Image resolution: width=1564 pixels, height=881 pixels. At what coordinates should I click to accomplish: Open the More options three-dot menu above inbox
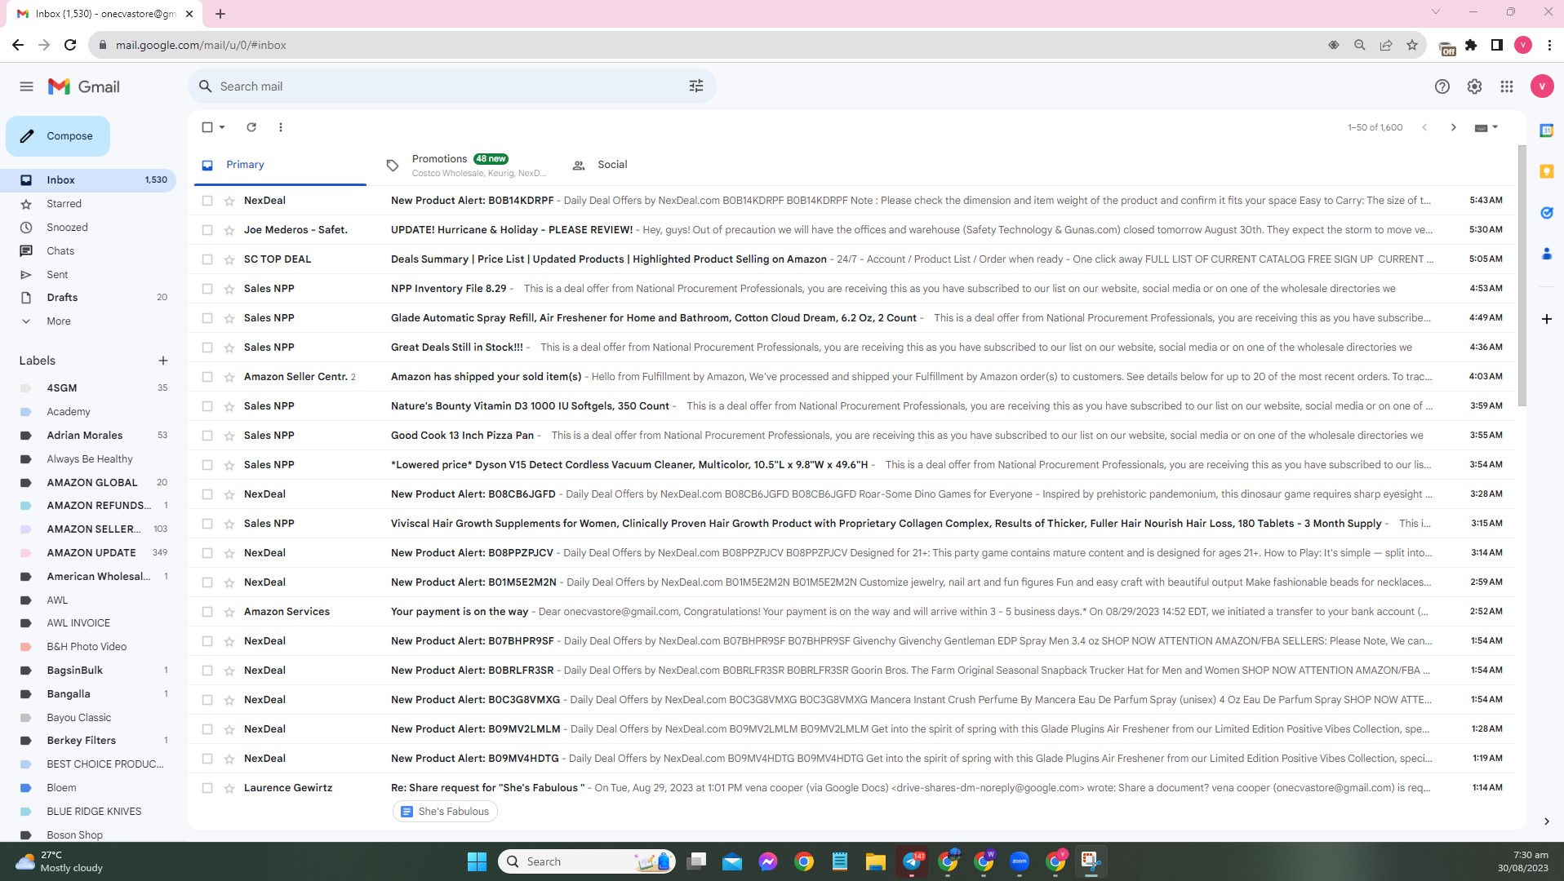click(x=281, y=127)
